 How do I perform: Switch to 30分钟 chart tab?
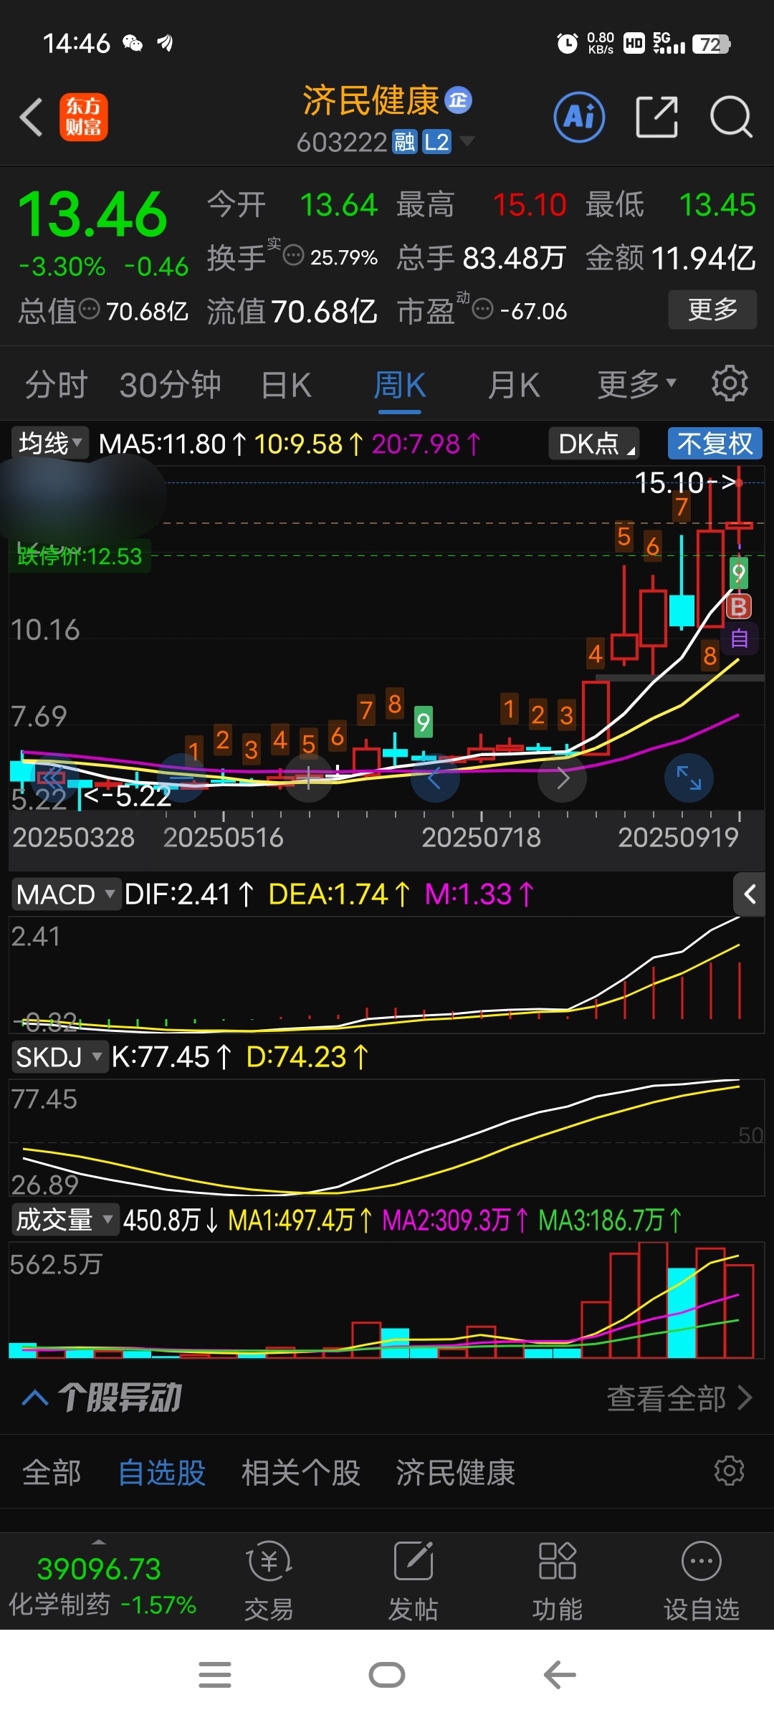170,385
